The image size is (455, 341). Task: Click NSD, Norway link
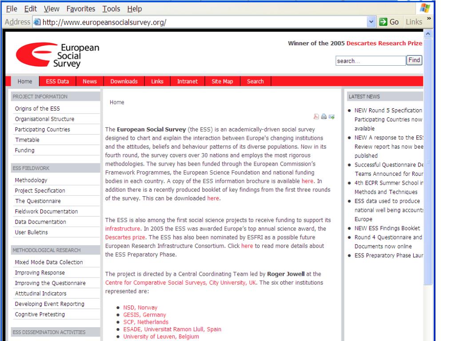coord(140,307)
